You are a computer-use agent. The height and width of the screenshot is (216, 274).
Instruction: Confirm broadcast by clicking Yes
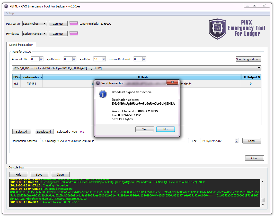coord(145,129)
